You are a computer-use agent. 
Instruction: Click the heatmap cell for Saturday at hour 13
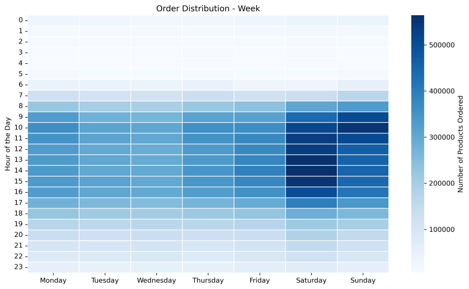311,160
